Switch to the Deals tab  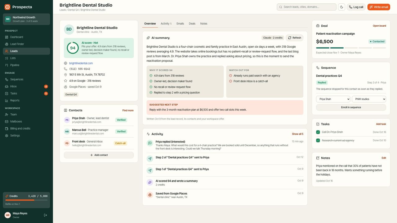[x=192, y=24]
